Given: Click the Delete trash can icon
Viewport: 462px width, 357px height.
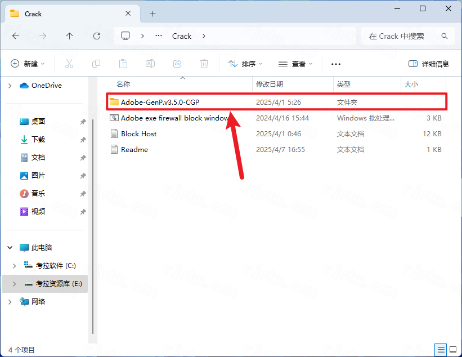Looking at the screenshot, I should point(204,64).
